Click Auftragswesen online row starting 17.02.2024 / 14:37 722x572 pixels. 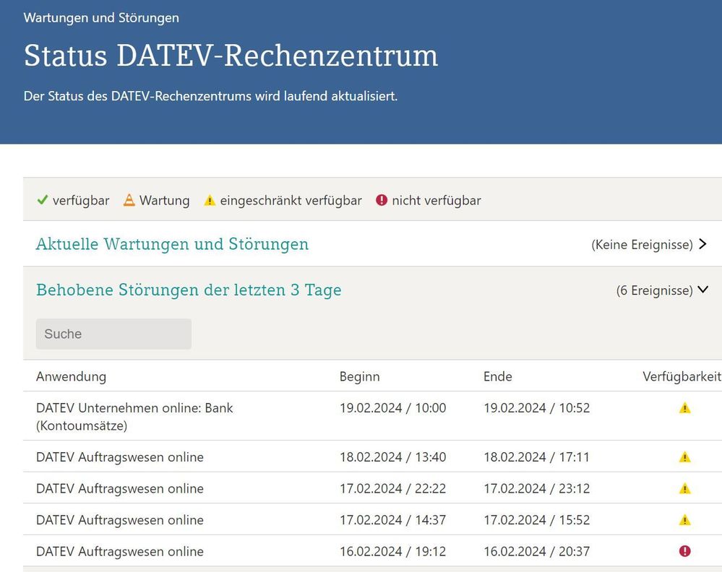[x=372, y=519]
